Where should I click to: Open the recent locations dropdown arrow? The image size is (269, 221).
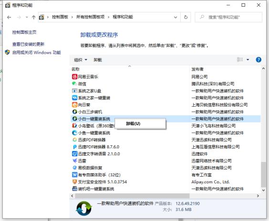[x=27, y=17]
